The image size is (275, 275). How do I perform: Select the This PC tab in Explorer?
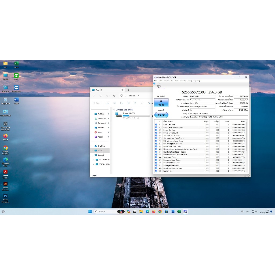click(x=106, y=90)
